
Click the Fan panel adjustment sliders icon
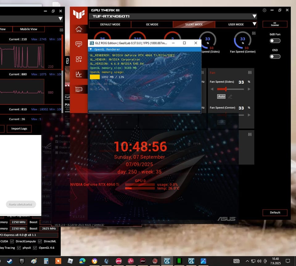click(x=249, y=72)
